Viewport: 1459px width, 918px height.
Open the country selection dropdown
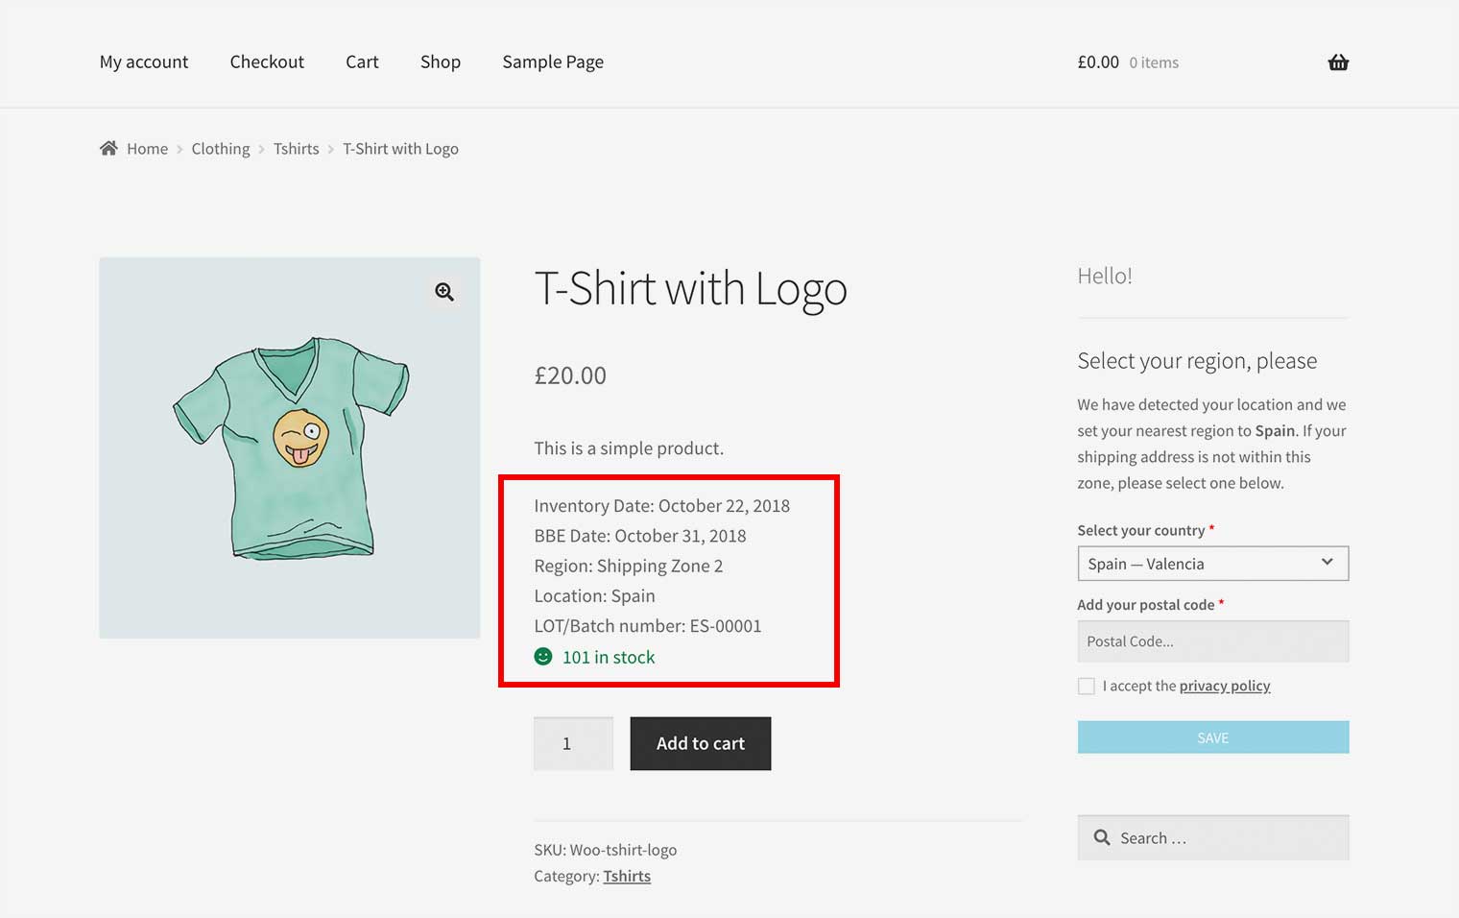pyautogui.click(x=1212, y=564)
